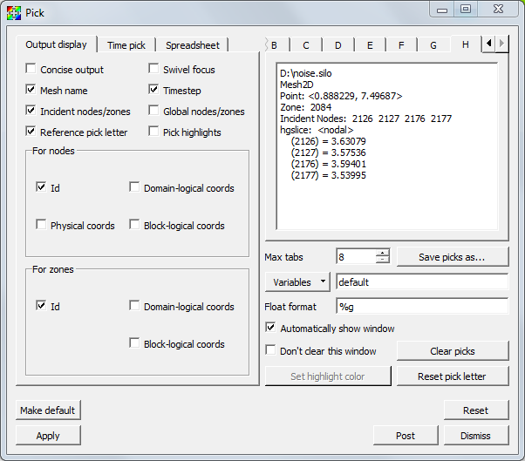
Task: Click the Reset button
Action: (476, 410)
